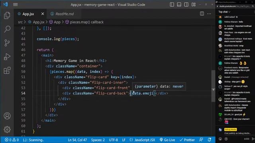
Task: Click the Debug Media badge in chat
Action: 230,129
